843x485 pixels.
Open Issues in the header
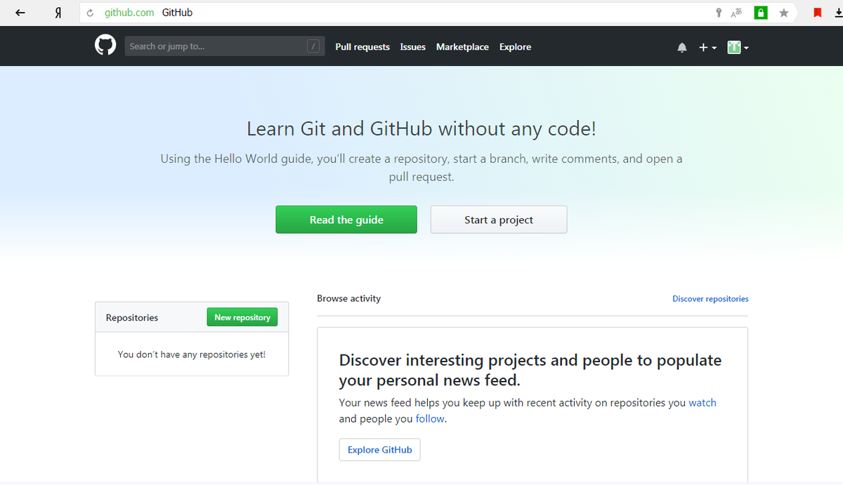(x=413, y=47)
